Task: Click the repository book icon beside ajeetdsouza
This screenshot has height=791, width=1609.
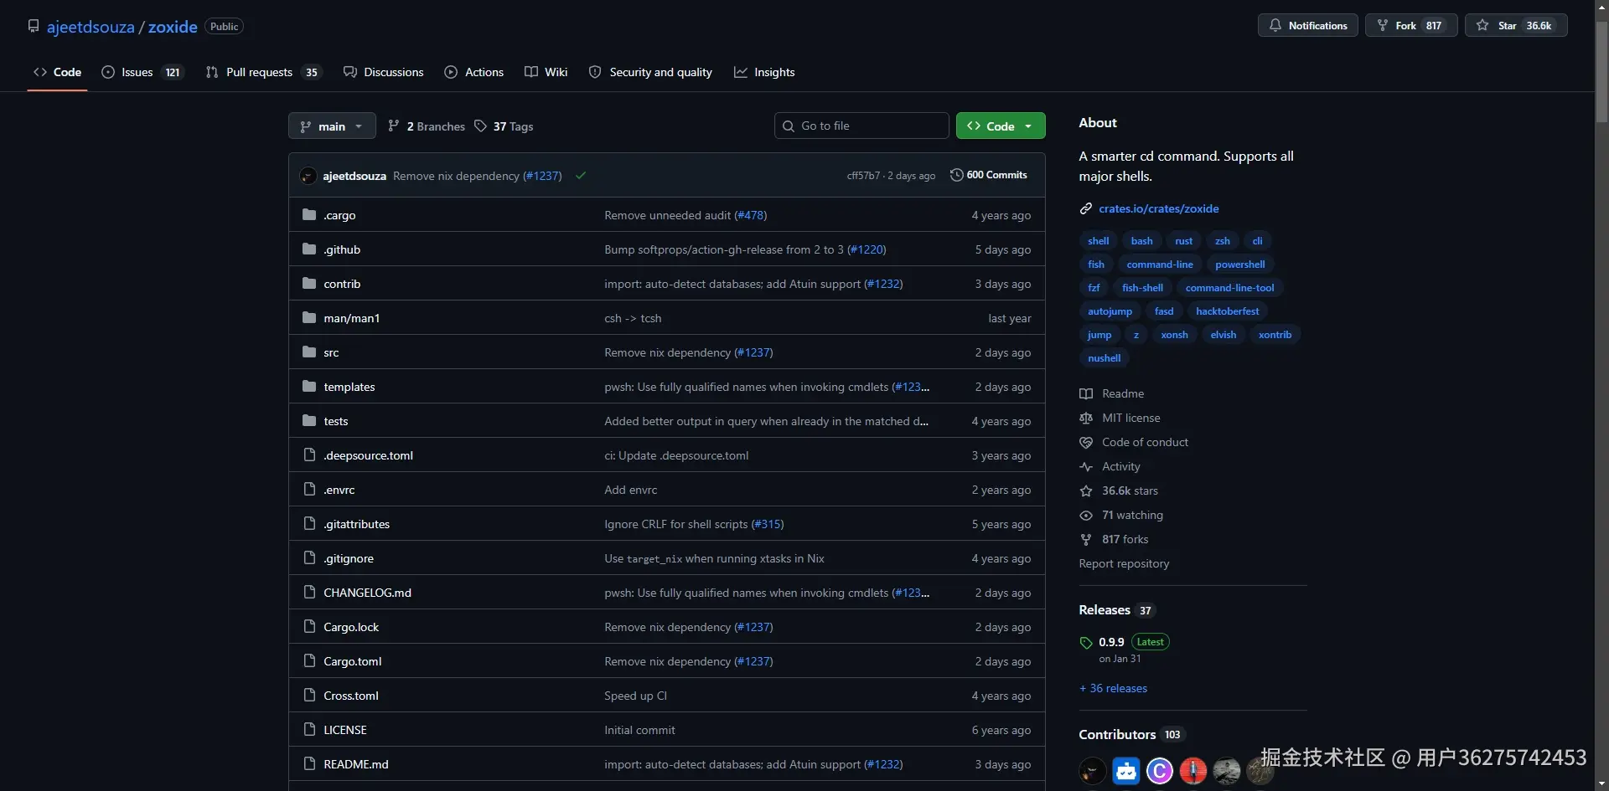Action: point(34,26)
